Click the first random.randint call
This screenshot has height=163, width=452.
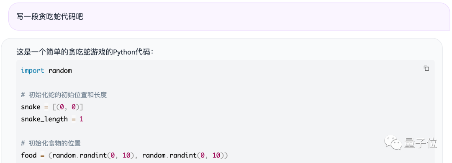(x=93, y=155)
